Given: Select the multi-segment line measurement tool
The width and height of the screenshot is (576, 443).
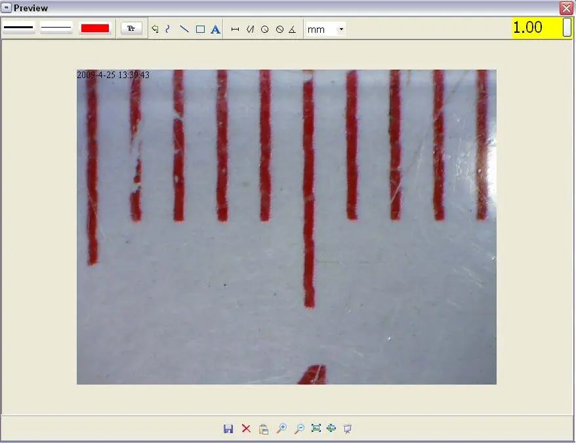Looking at the screenshot, I should (x=250, y=30).
